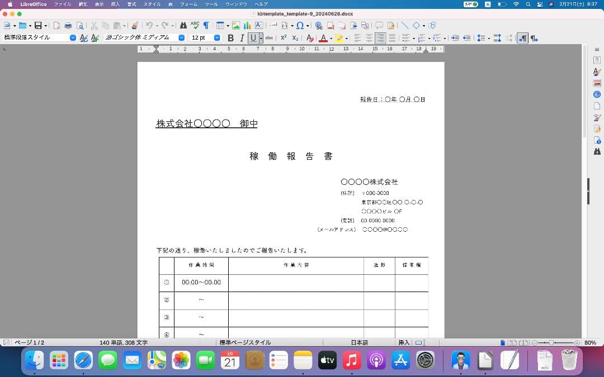Export the document directly as PDF
This screenshot has width=604, height=377.
(56, 25)
